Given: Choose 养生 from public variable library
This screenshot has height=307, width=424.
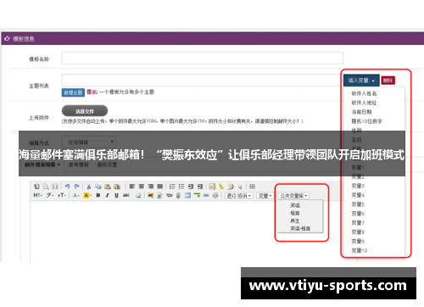Looking at the screenshot, I should pos(295,220).
